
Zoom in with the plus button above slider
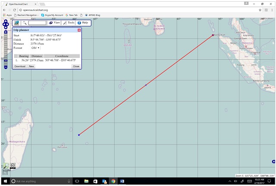tap(6, 32)
